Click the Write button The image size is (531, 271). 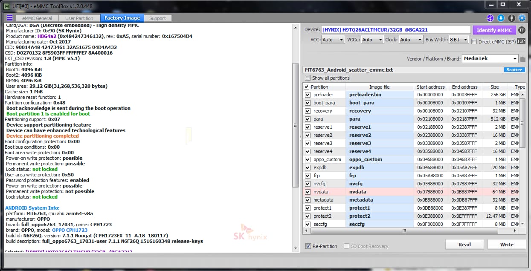coord(507,245)
